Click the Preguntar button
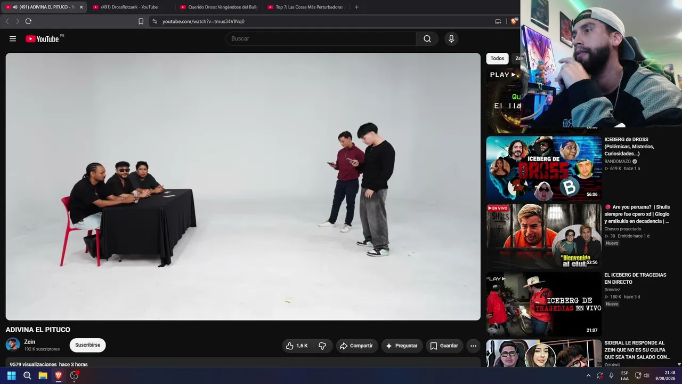The height and width of the screenshot is (384, 682). coord(402,346)
